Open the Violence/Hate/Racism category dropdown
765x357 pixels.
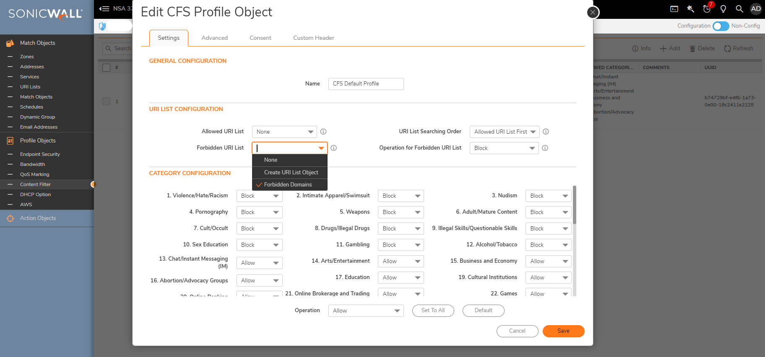coord(259,196)
